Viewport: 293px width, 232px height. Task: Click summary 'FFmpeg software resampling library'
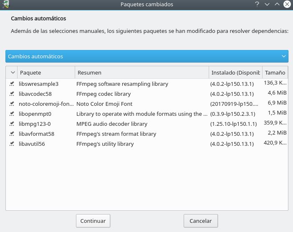pos(122,84)
